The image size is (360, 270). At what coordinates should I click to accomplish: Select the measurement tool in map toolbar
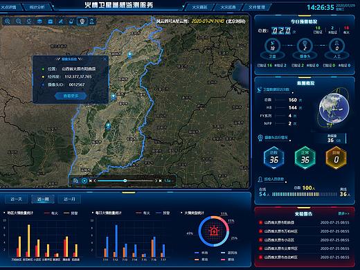(x=60, y=21)
